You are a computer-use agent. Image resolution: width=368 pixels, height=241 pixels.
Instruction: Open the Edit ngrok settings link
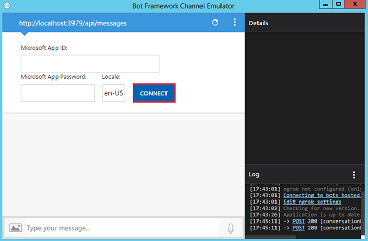pos(312,202)
